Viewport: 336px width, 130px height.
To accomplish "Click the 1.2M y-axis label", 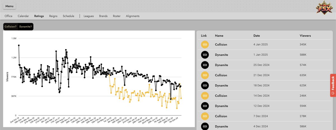I will (14, 58).
